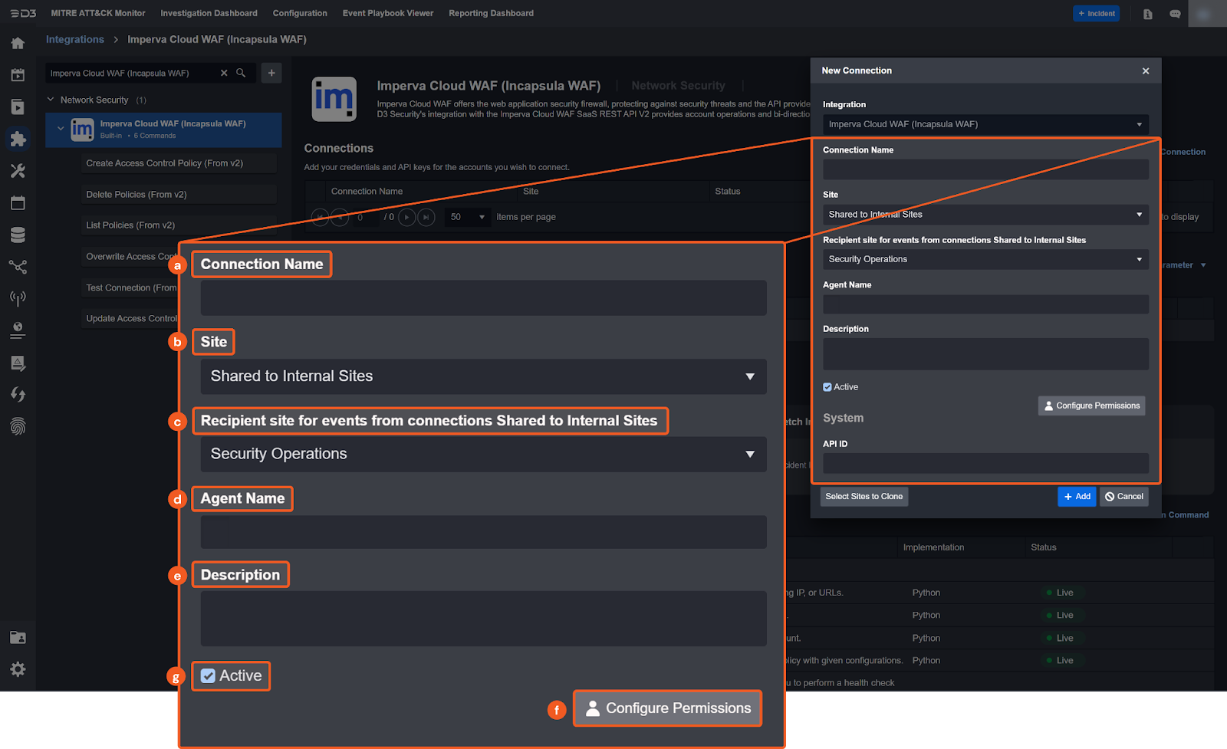Click the Configure Permissions button
The height and width of the screenshot is (749, 1227).
pos(1090,406)
